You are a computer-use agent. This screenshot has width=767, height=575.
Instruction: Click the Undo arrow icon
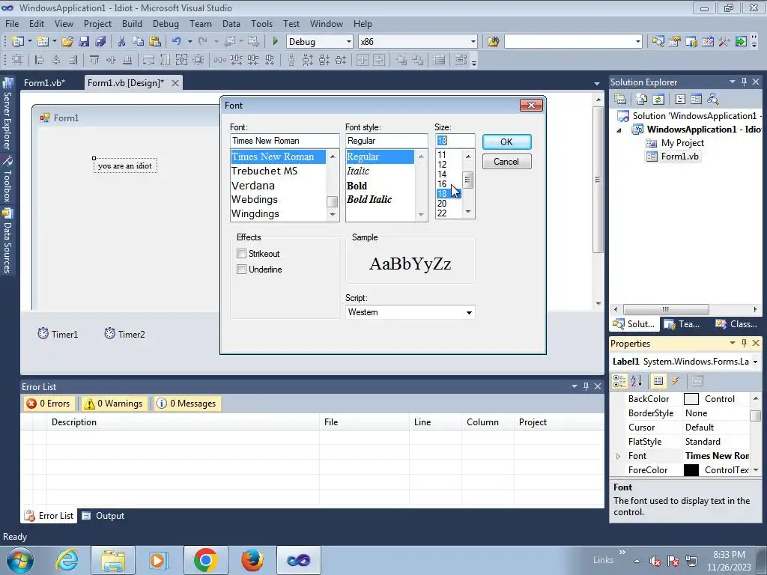[177, 42]
